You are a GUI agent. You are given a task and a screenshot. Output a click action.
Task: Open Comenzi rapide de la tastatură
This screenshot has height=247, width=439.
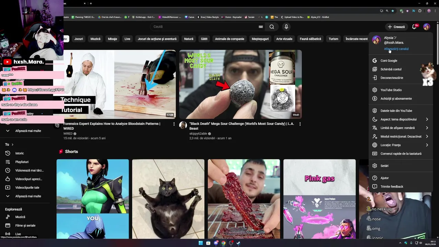401,154
